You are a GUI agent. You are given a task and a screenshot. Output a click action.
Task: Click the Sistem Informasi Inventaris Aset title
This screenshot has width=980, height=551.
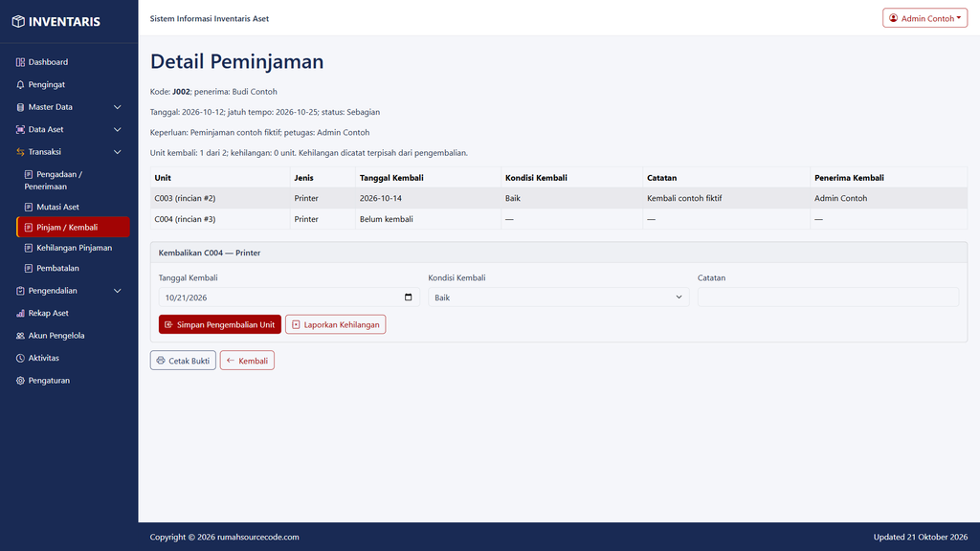point(210,19)
